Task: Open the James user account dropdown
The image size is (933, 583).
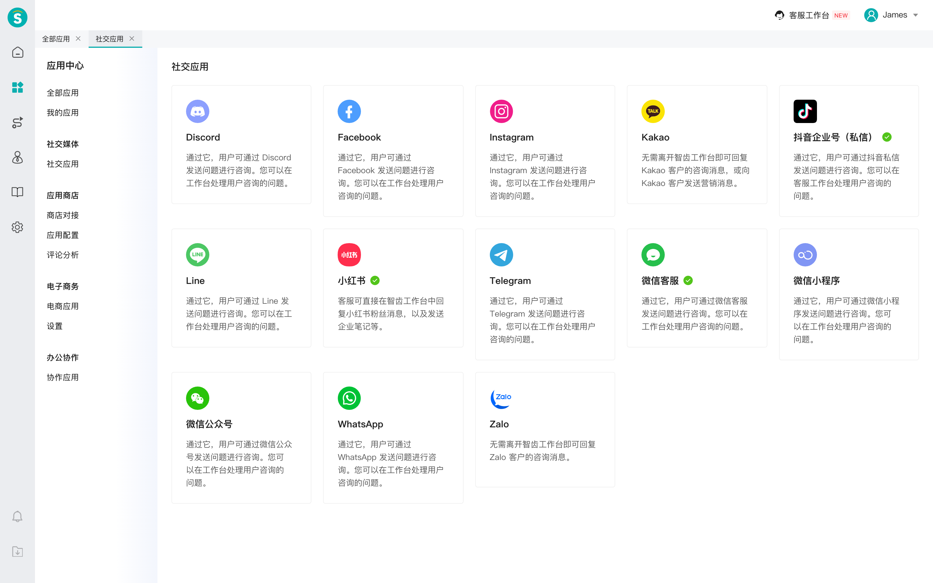Action: 891,15
